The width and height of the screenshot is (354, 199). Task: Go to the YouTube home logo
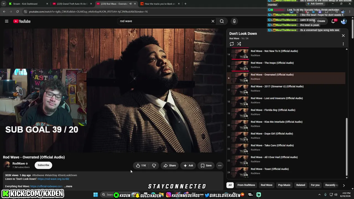pyautogui.click(x=22, y=21)
